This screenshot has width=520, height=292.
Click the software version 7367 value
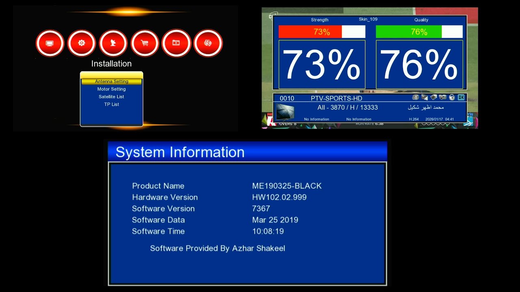click(261, 208)
